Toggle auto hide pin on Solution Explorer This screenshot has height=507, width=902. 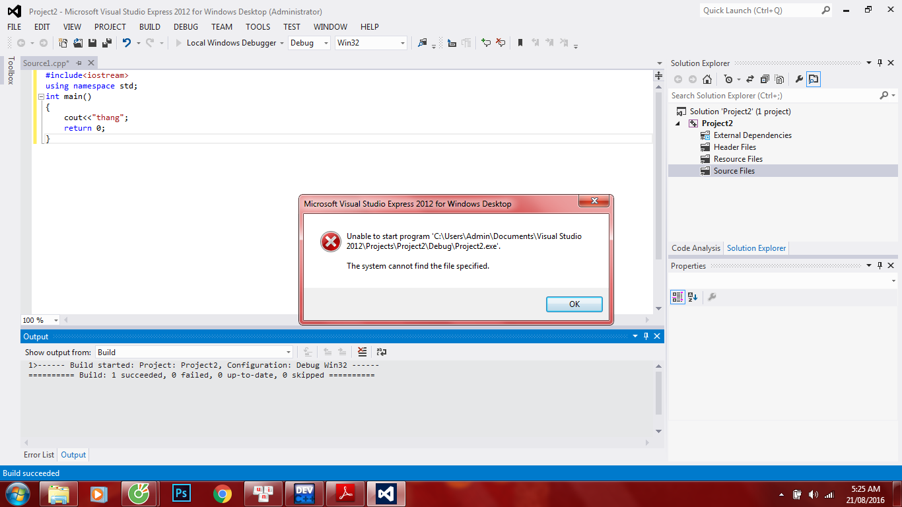(880, 63)
